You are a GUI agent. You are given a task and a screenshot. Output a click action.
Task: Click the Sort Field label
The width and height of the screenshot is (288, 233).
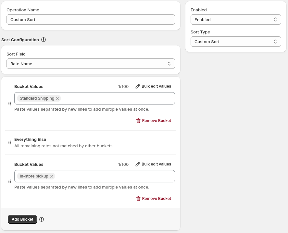coord(16,54)
